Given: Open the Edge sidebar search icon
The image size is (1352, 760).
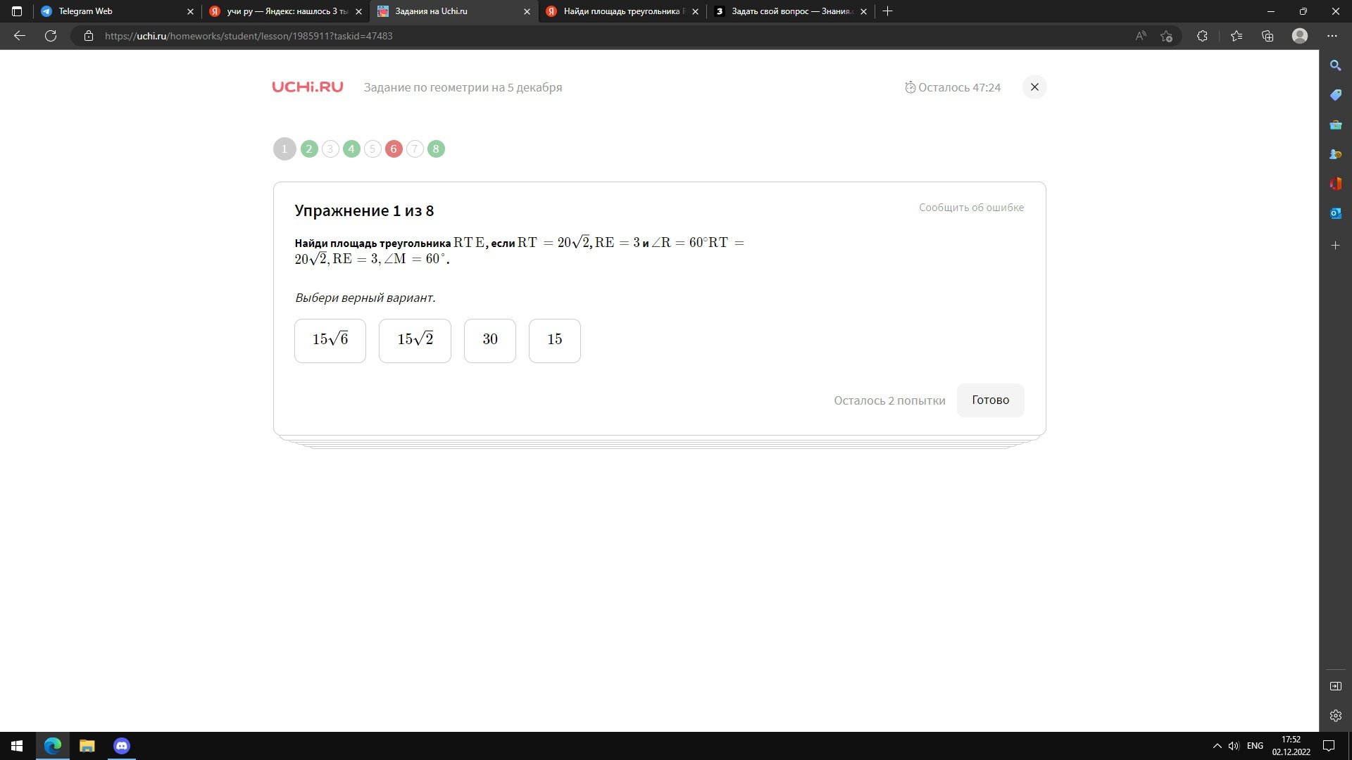Looking at the screenshot, I should coord(1335,65).
